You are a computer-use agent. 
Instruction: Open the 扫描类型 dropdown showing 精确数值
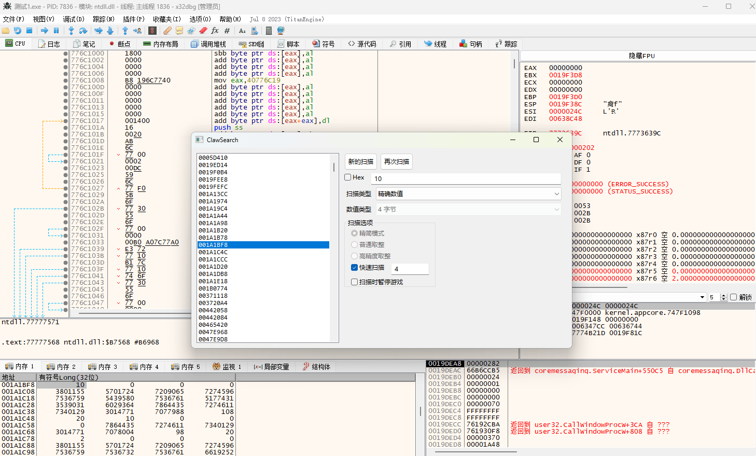[x=468, y=194]
